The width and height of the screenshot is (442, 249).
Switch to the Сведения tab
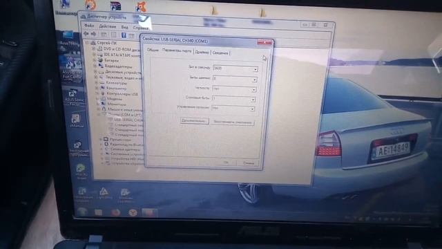coord(220,53)
